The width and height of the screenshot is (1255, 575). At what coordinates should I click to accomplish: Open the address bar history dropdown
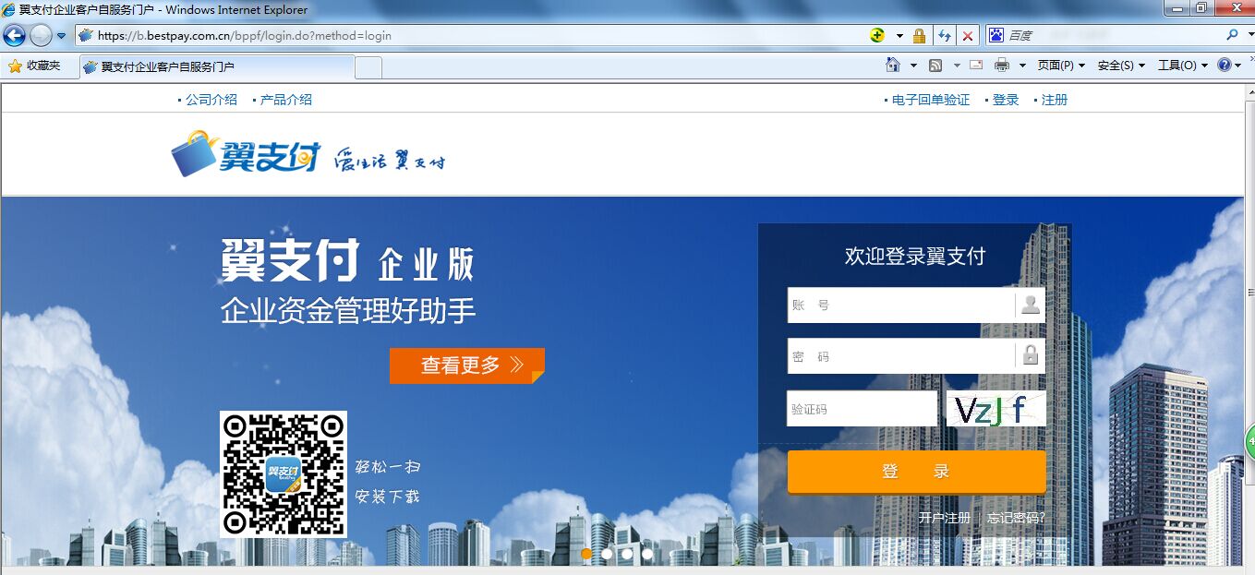[x=899, y=36]
